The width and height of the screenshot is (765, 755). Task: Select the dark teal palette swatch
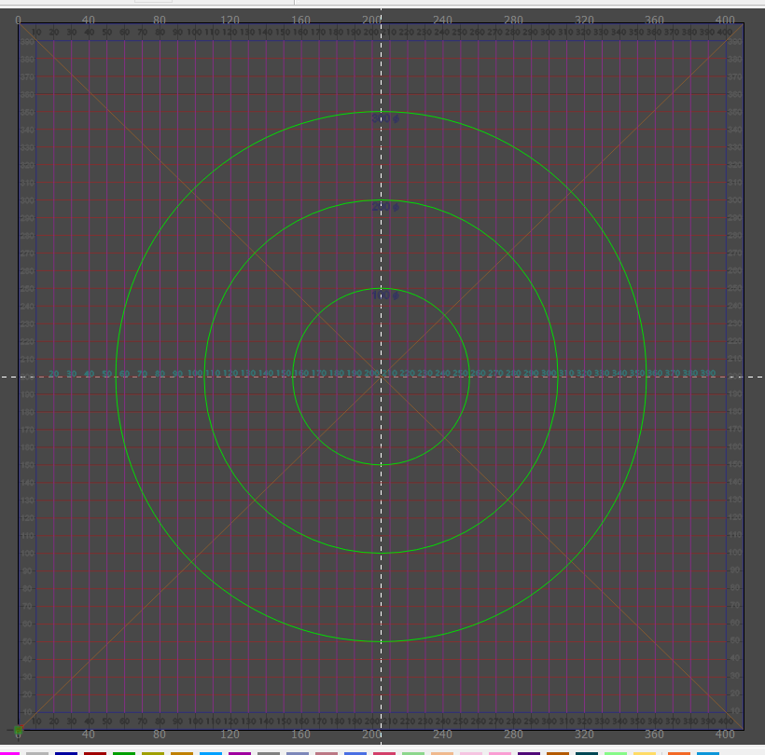587,752
